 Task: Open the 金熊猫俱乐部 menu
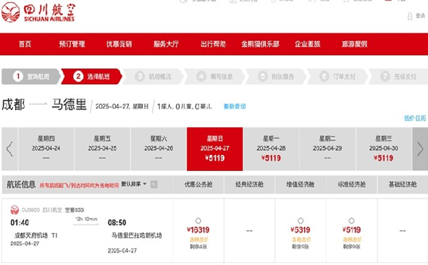pos(260,44)
